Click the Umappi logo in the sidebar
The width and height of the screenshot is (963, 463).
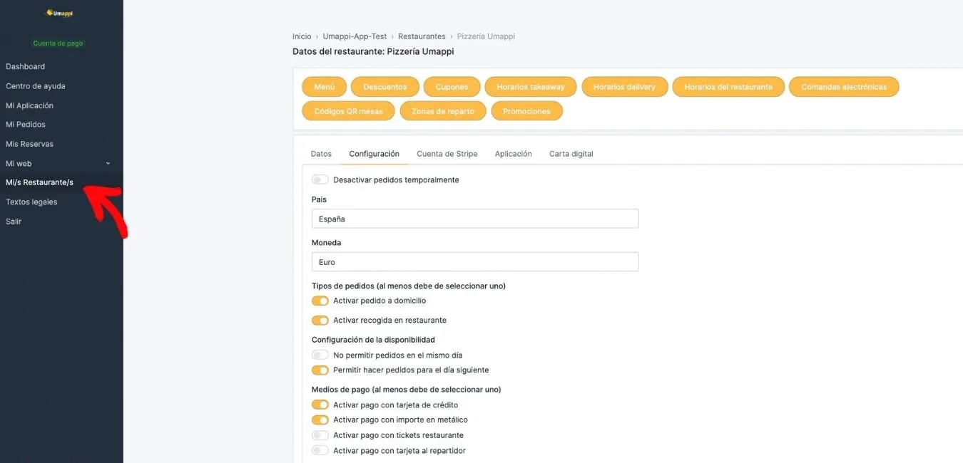(60, 13)
